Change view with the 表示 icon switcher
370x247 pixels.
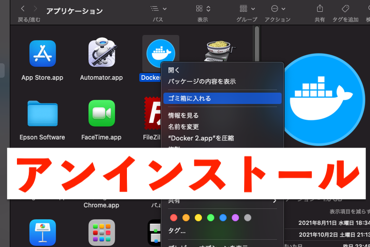(203, 9)
